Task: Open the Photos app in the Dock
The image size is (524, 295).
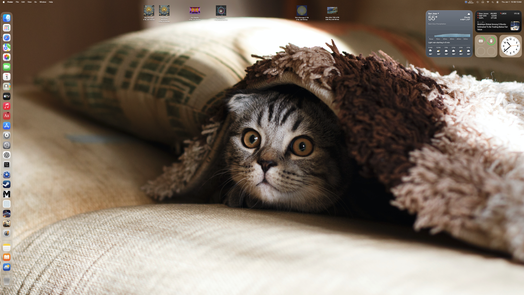Action: (x=7, y=57)
